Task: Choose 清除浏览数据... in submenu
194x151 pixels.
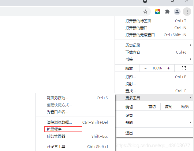Action: pyautogui.click(x=75, y=122)
